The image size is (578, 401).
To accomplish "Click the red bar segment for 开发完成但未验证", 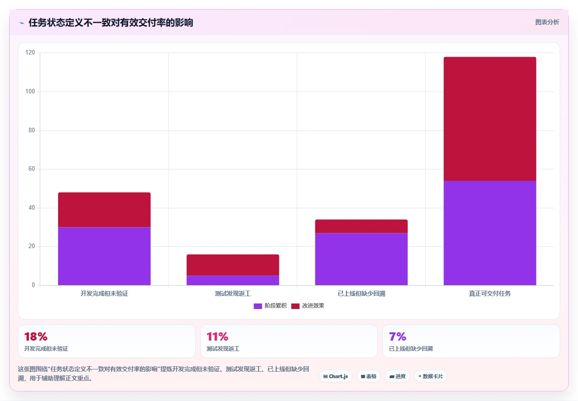I will 104,210.
